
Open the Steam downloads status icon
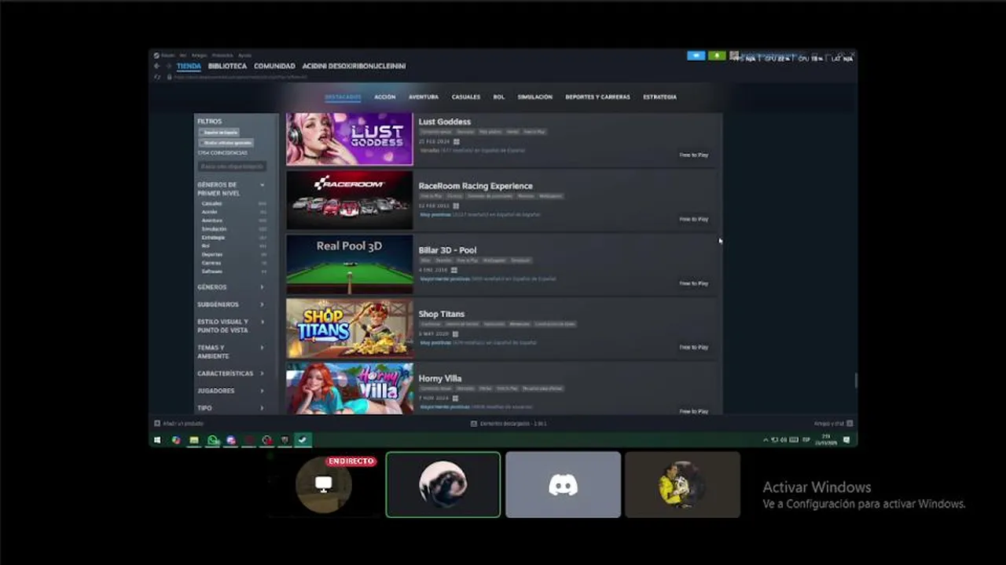pos(474,424)
